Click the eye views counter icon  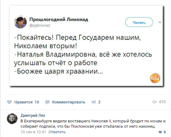(x=154, y=102)
